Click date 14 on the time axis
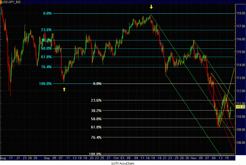The width and height of the screenshot is (246, 165). click(148, 158)
